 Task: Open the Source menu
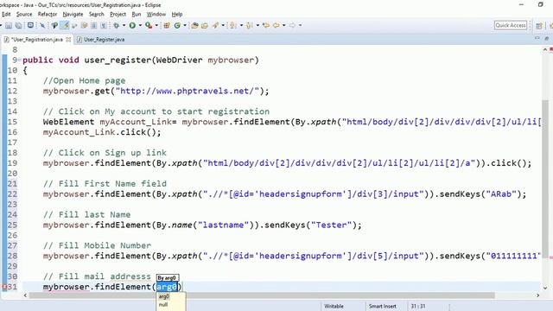click(24, 14)
